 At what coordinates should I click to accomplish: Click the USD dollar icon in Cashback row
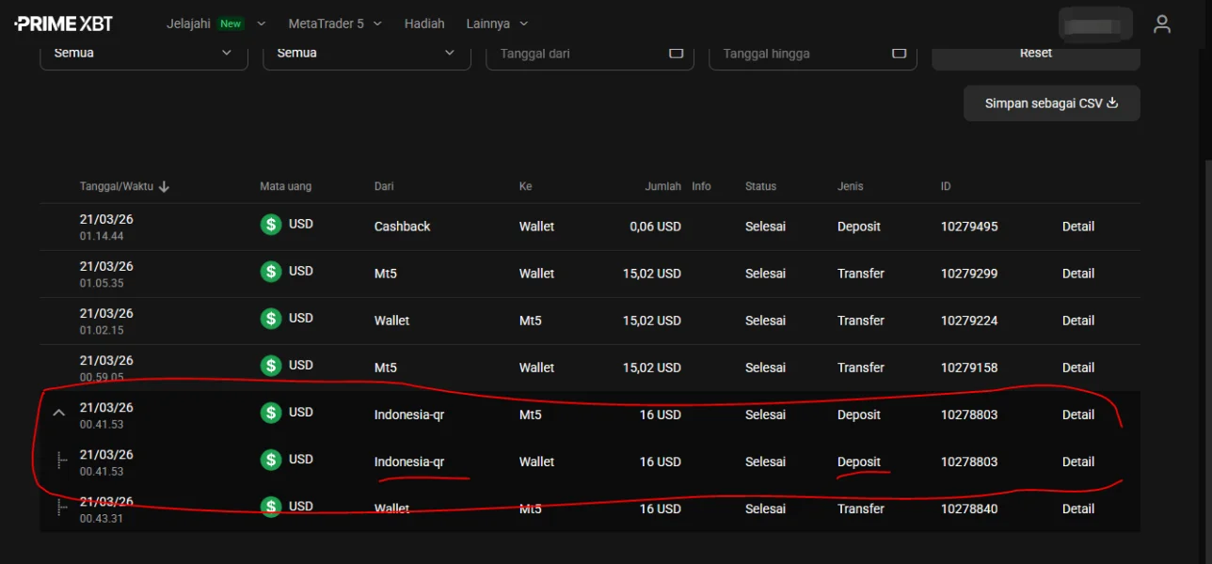271,226
